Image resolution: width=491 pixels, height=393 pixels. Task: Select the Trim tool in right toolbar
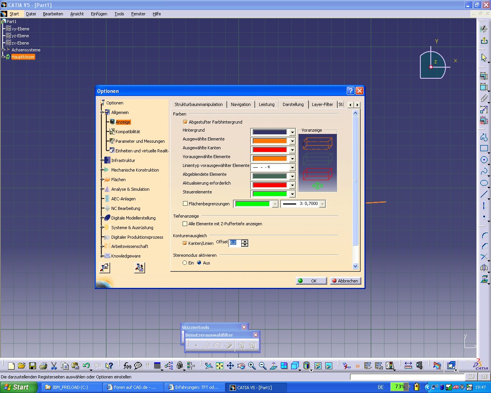coord(484,256)
